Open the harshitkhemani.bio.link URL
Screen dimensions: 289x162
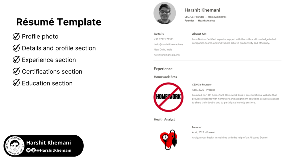166,55
